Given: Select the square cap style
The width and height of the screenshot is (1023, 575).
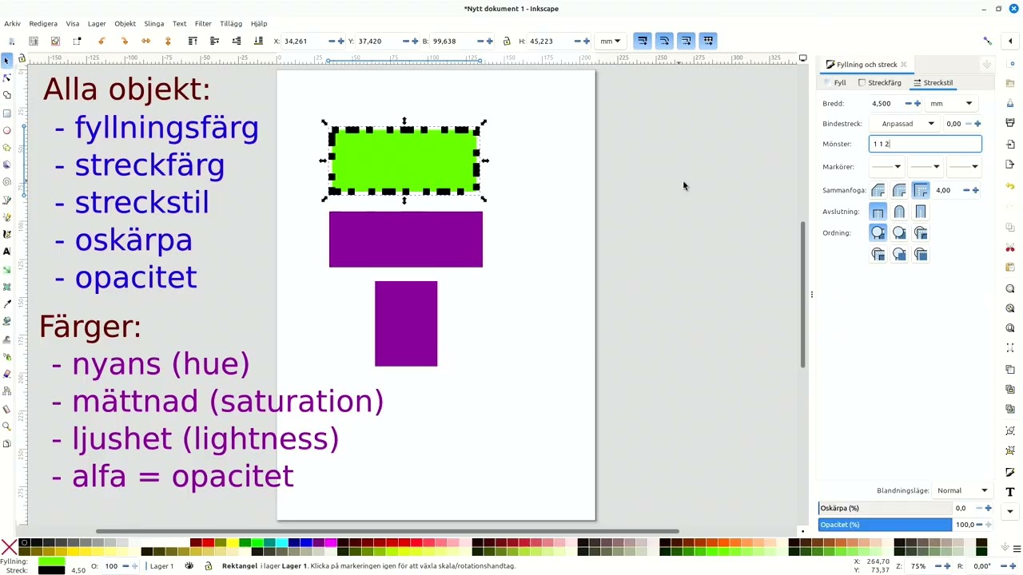Looking at the screenshot, I should pyautogui.click(x=921, y=212).
